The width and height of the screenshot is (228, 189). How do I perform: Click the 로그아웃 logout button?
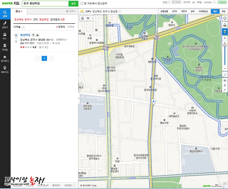[176, 2]
